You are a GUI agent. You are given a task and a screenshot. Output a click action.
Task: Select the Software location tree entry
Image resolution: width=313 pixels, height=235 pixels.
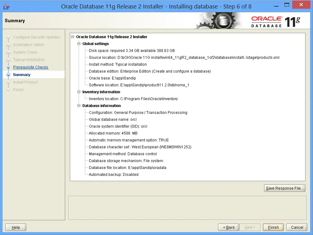(x=139, y=85)
